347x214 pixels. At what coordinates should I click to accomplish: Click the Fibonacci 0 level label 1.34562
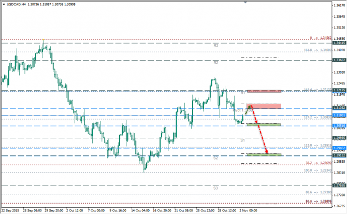coord(321,38)
